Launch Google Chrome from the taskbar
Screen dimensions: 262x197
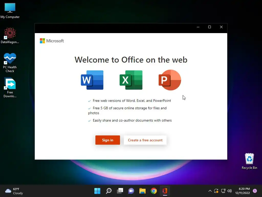(154, 191)
